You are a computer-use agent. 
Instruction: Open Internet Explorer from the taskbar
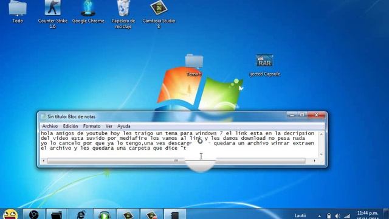tap(80, 214)
